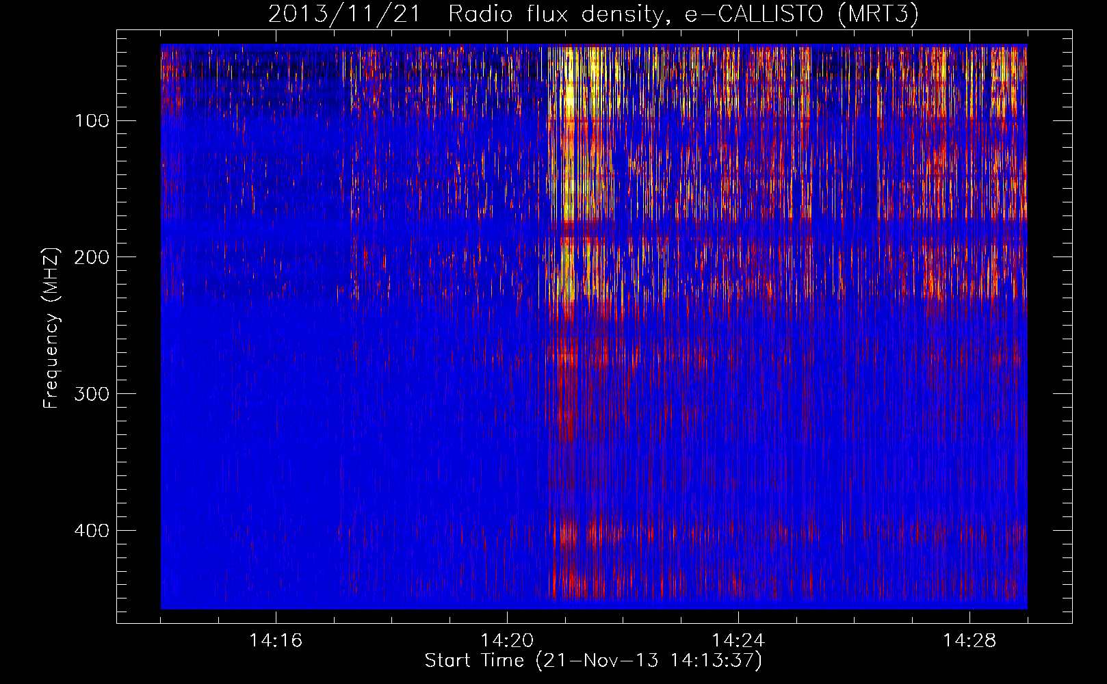This screenshot has width=1107, height=684.
Task: Click the 14:20 time tick label
Action: pyautogui.click(x=507, y=641)
